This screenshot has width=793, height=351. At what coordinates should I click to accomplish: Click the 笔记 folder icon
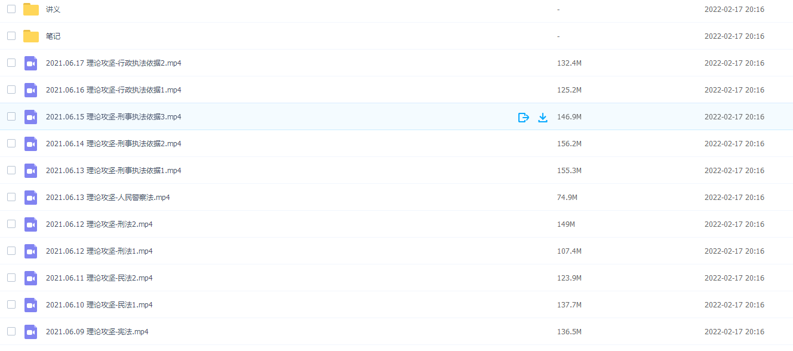(31, 36)
